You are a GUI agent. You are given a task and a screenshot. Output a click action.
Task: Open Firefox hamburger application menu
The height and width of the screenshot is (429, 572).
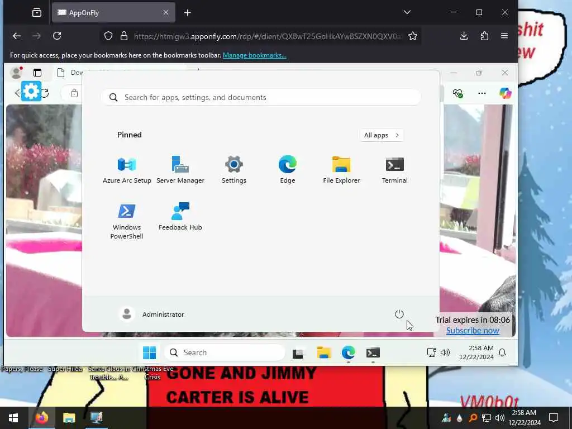[504, 36]
